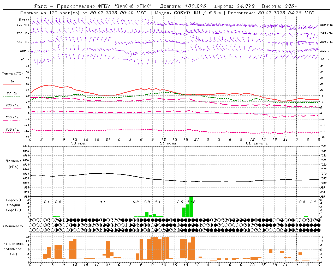This screenshot has height=267, width=334.
Task: Click the precipitation value "2.6"
Action: point(180,202)
